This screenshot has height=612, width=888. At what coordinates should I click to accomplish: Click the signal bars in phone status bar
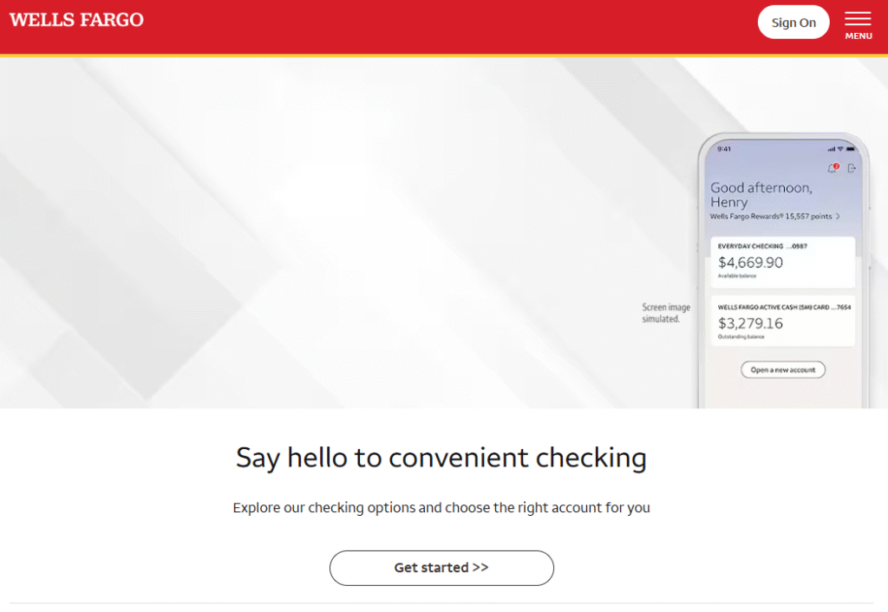click(831, 149)
